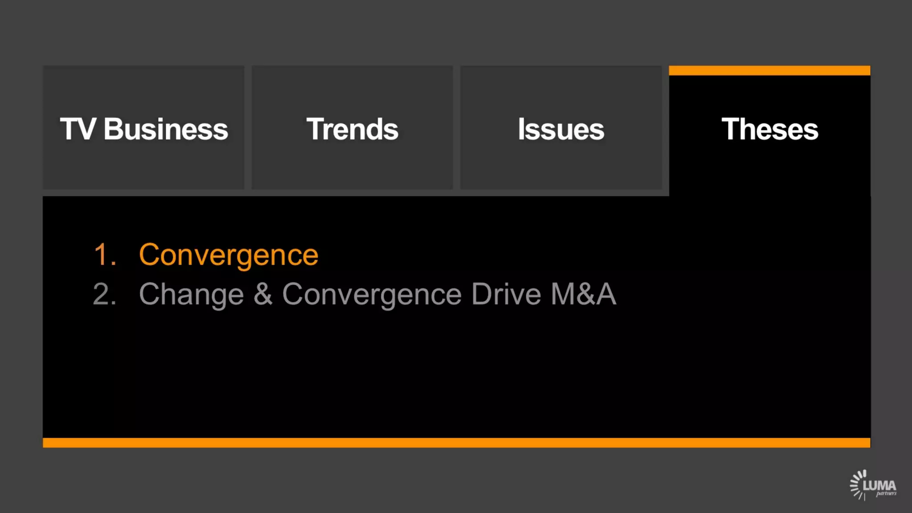Select the Issues tab
The image size is (912, 513).
coord(561,128)
